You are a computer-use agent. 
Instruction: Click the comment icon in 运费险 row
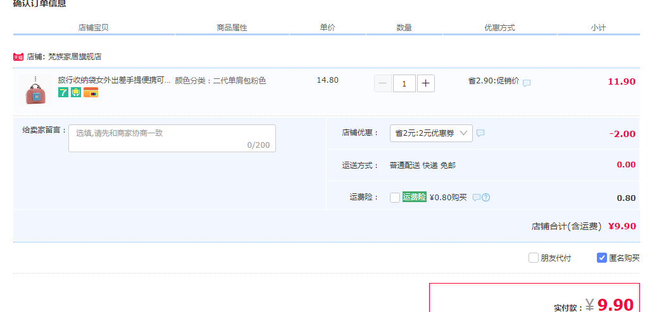(477, 198)
